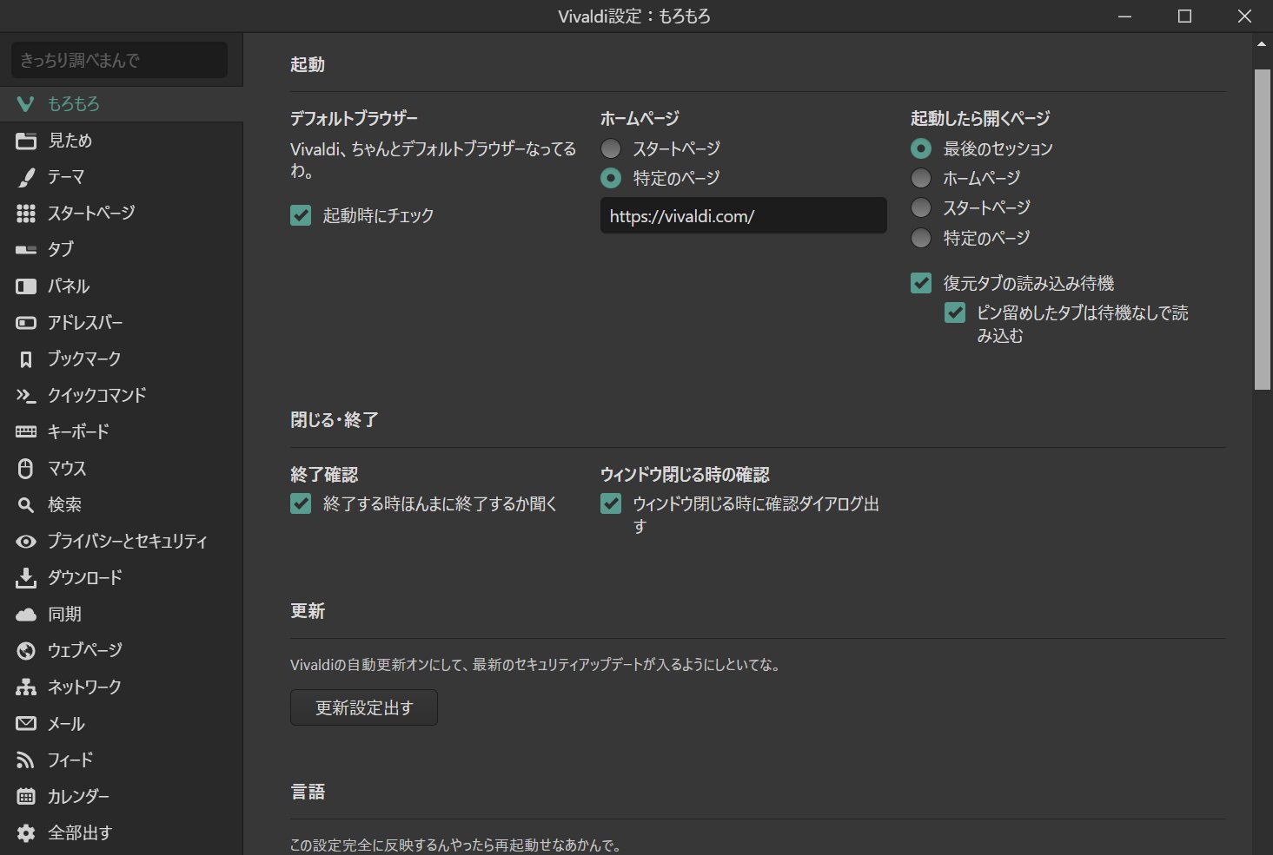Click the 終了確認 heading
Screen dimensions: 1273x855
[x=324, y=475]
